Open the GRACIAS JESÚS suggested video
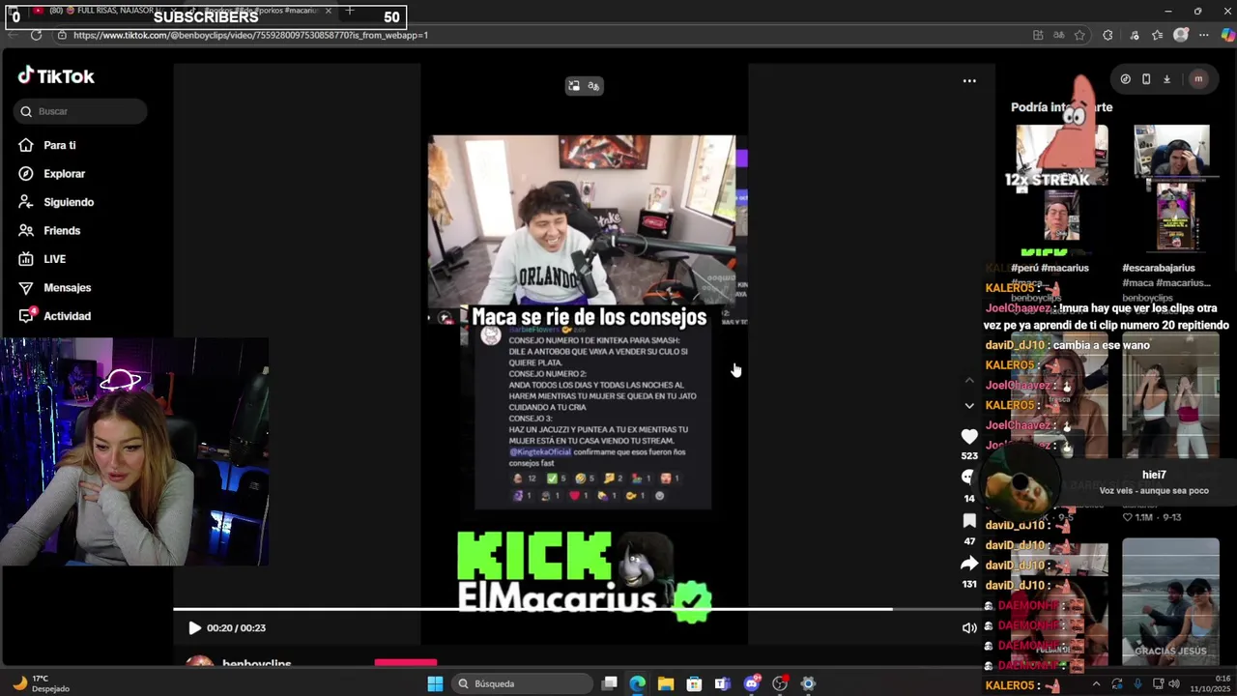Image resolution: width=1237 pixels, height=696 pixels. point(1170,599)
